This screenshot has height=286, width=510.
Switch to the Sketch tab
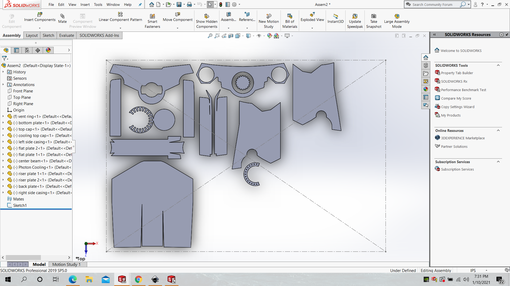(x=48, y=35)
